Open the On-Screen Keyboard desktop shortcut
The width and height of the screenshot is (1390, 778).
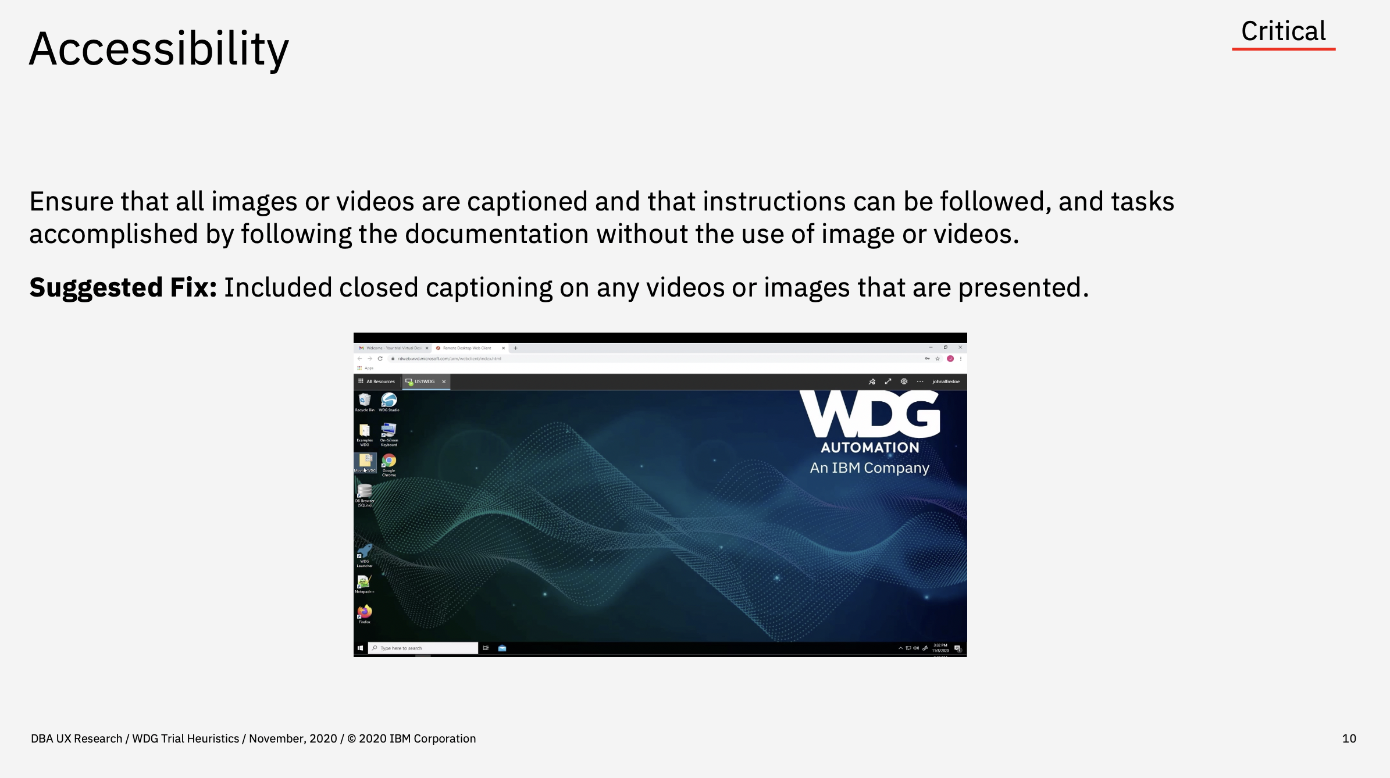tap(389, 434)
